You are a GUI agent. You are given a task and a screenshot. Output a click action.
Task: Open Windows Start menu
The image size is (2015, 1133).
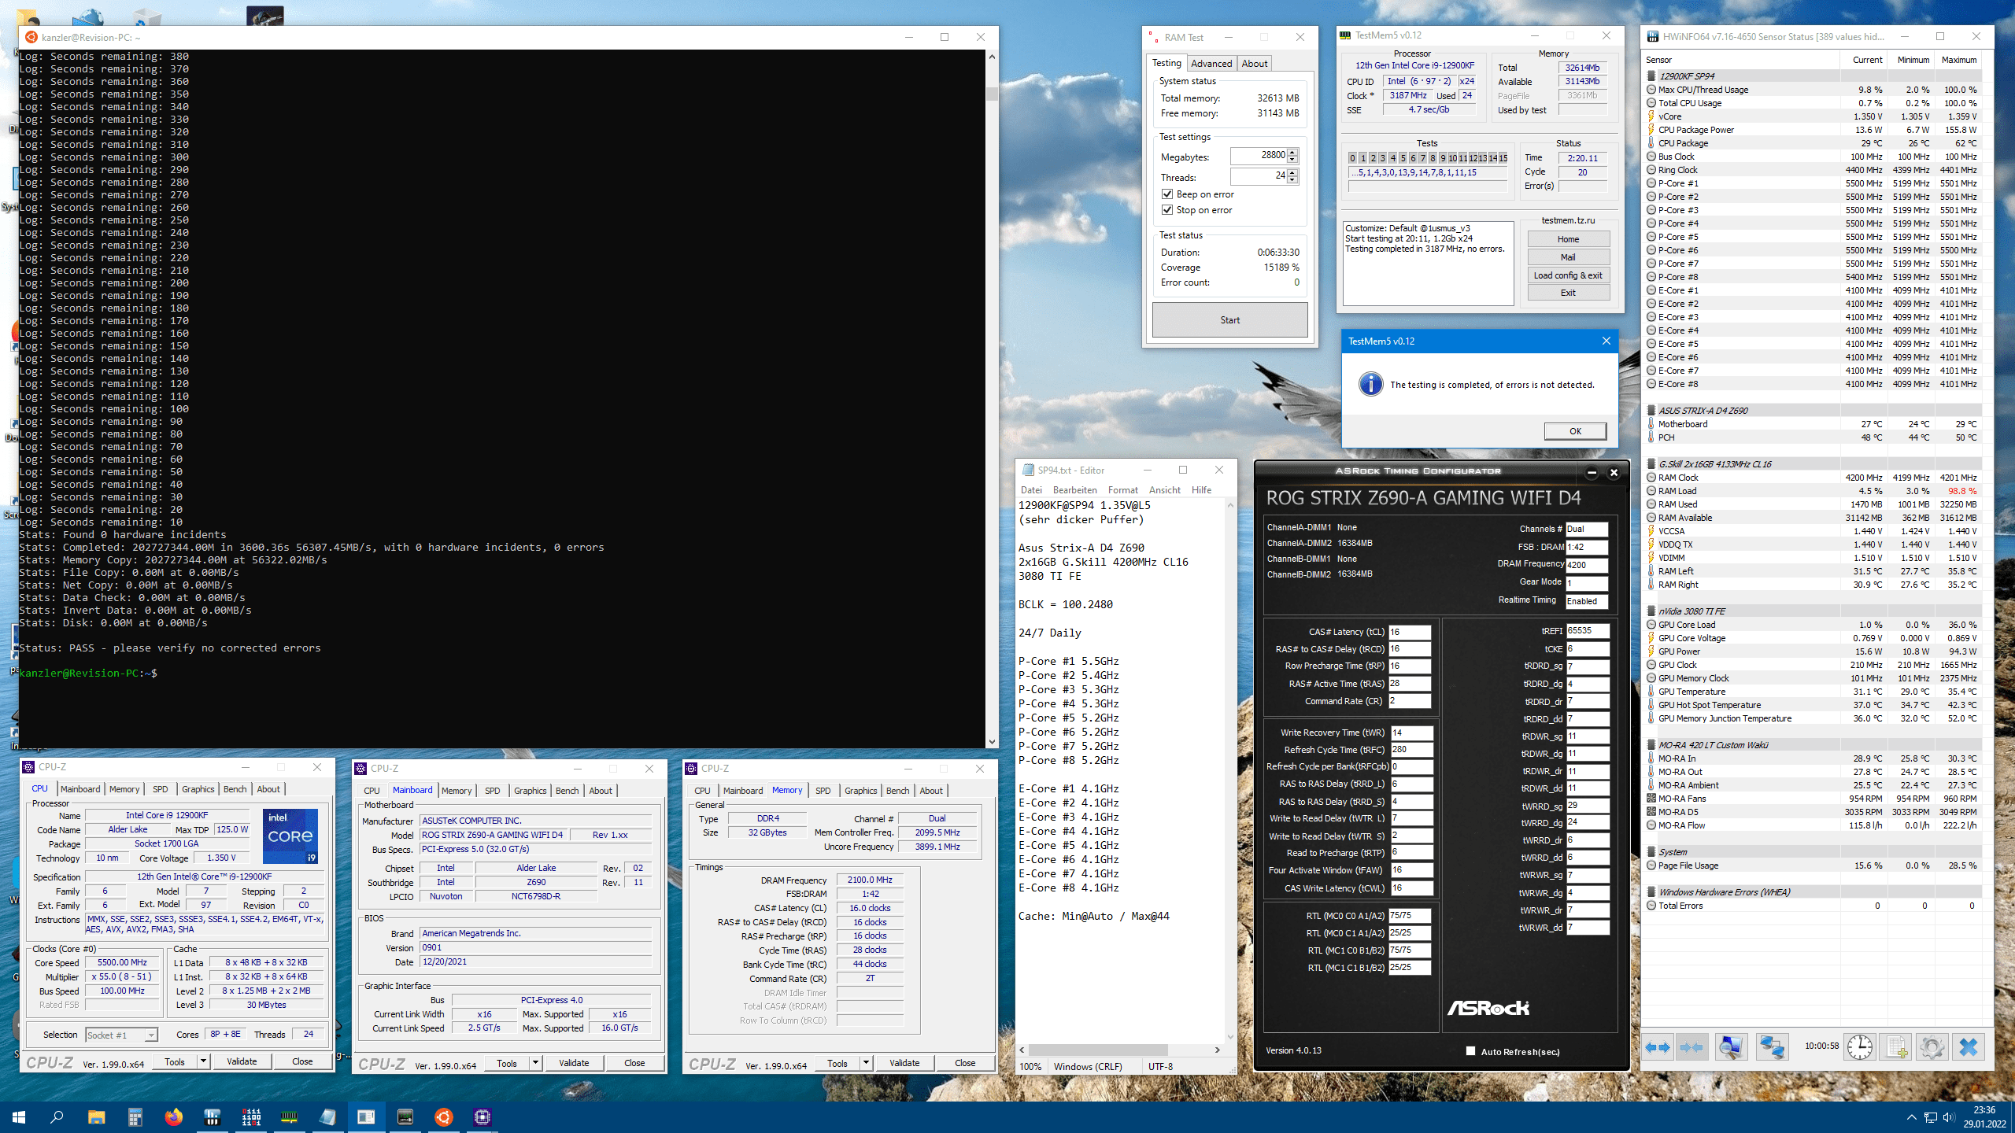click(x=19, y=1116)
